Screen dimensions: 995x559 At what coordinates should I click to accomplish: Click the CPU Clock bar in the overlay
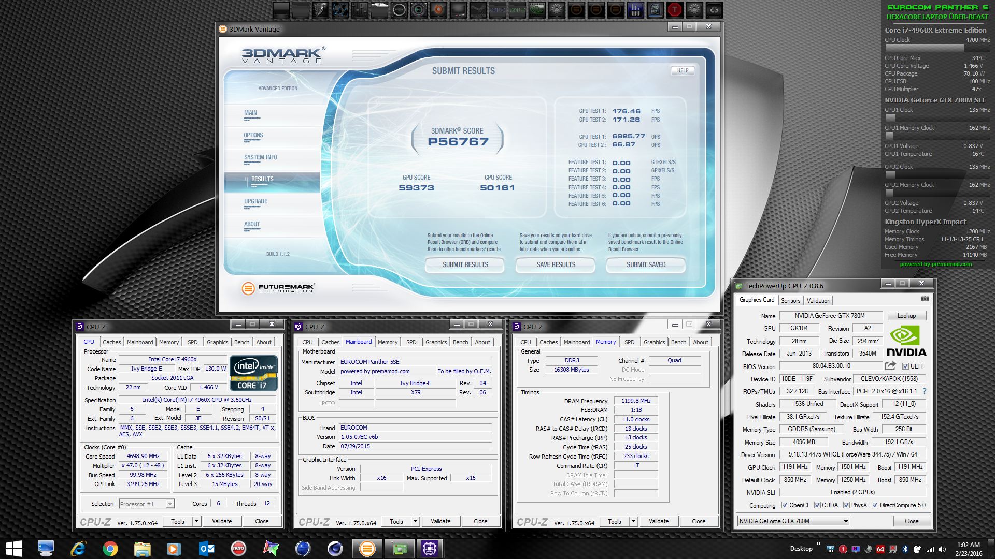point(923,48)
